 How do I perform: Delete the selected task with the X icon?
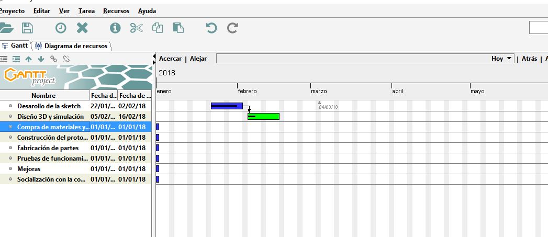pos(82,28)
